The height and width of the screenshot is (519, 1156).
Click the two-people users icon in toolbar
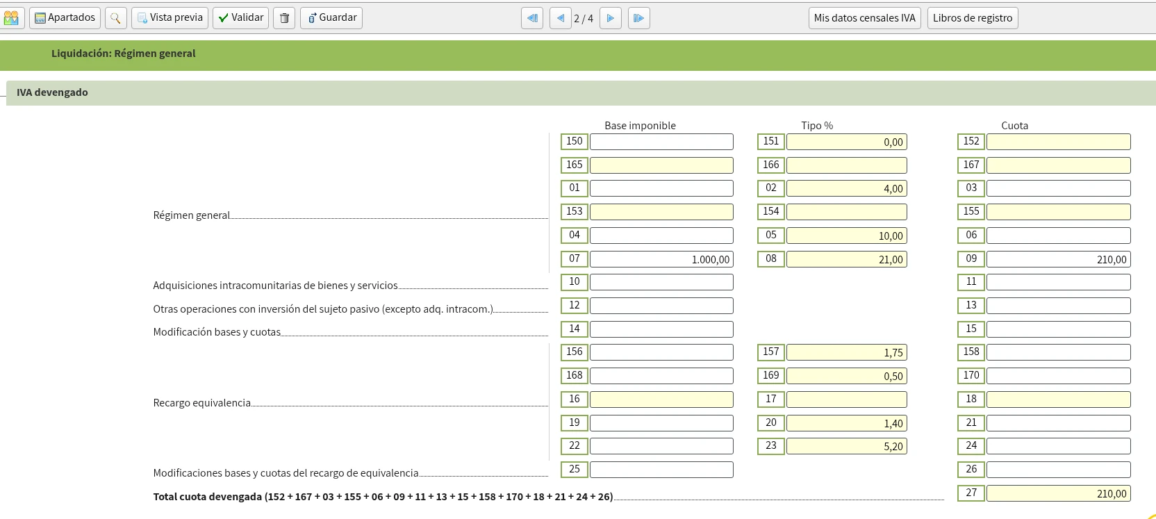(12, 18)
